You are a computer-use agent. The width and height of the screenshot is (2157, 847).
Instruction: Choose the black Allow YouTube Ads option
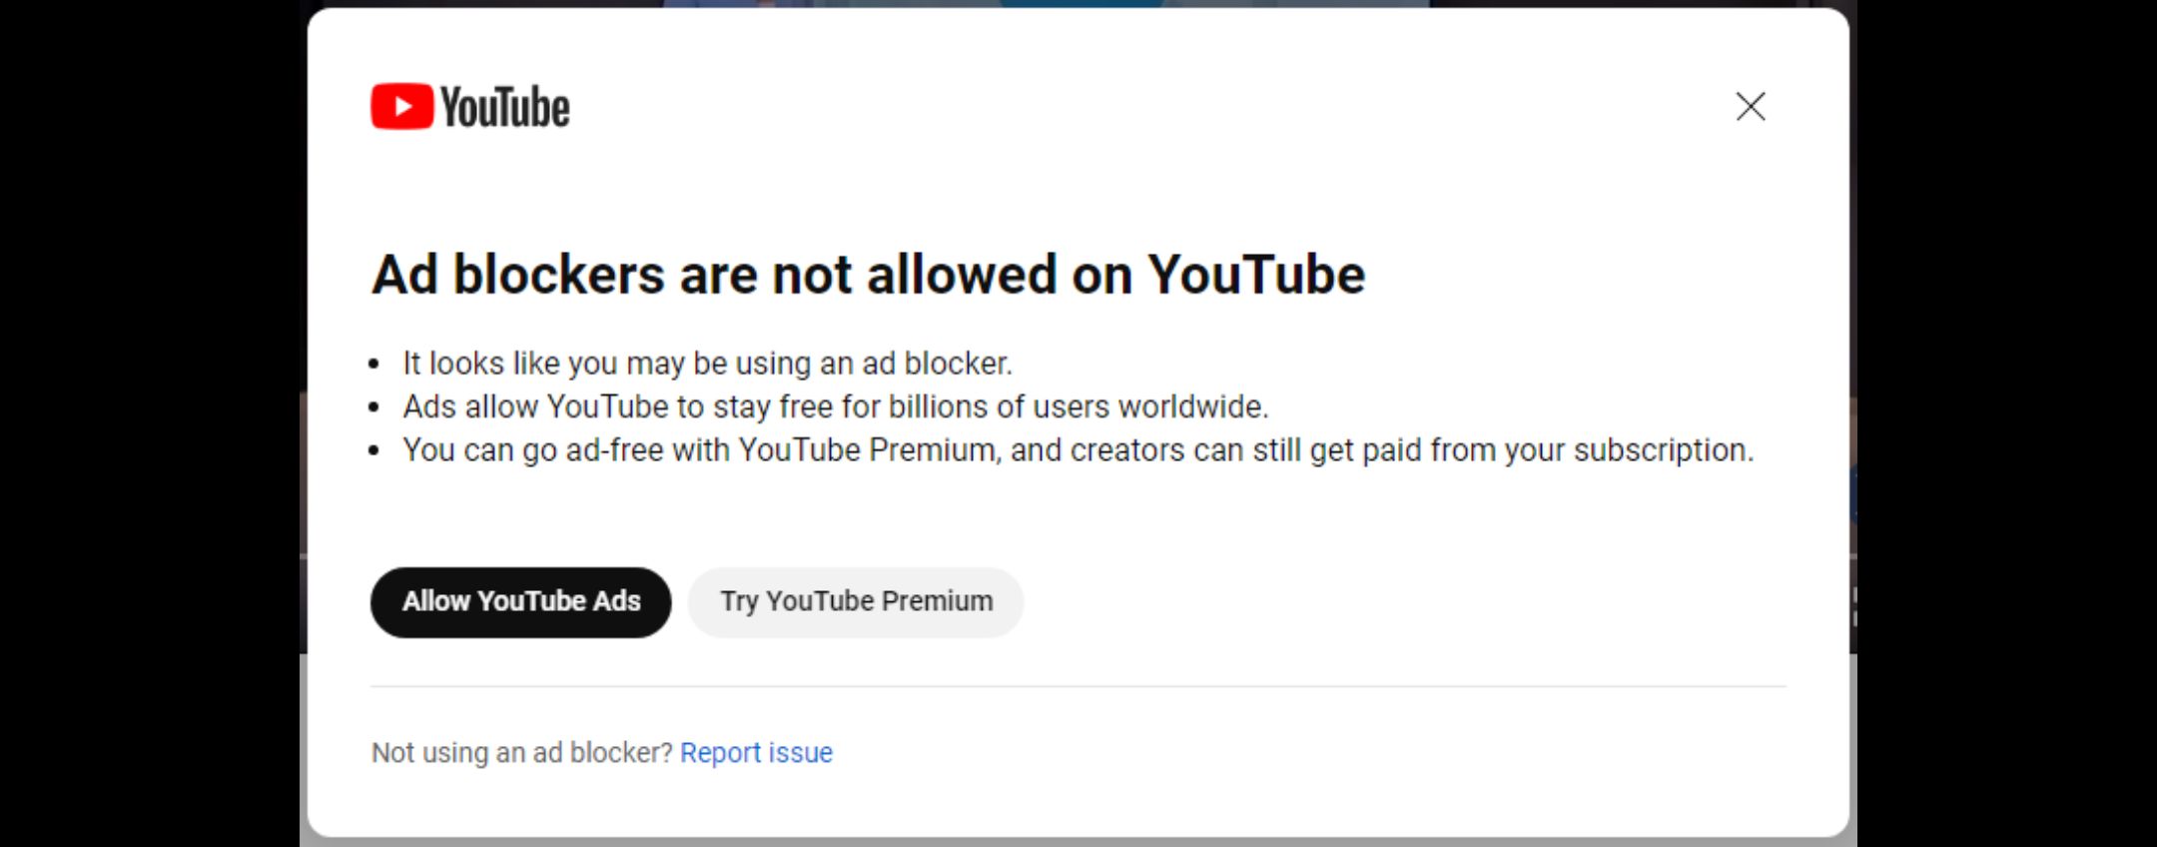pos(520,601)
